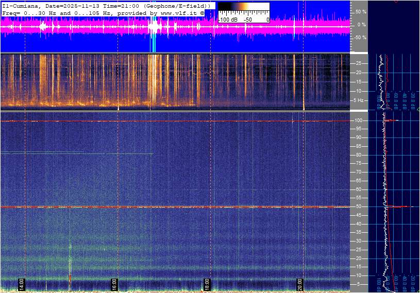The height and width of the screenshot is (293, 420).
Task: Click the red 100 Hz line in spectrogram
Action: (155, 121)
